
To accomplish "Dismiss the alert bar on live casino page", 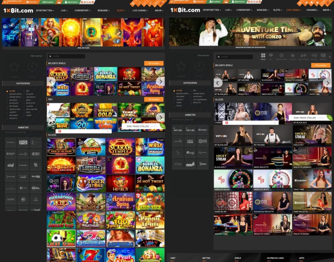I will pyautogui.click(x=275, y=123).
